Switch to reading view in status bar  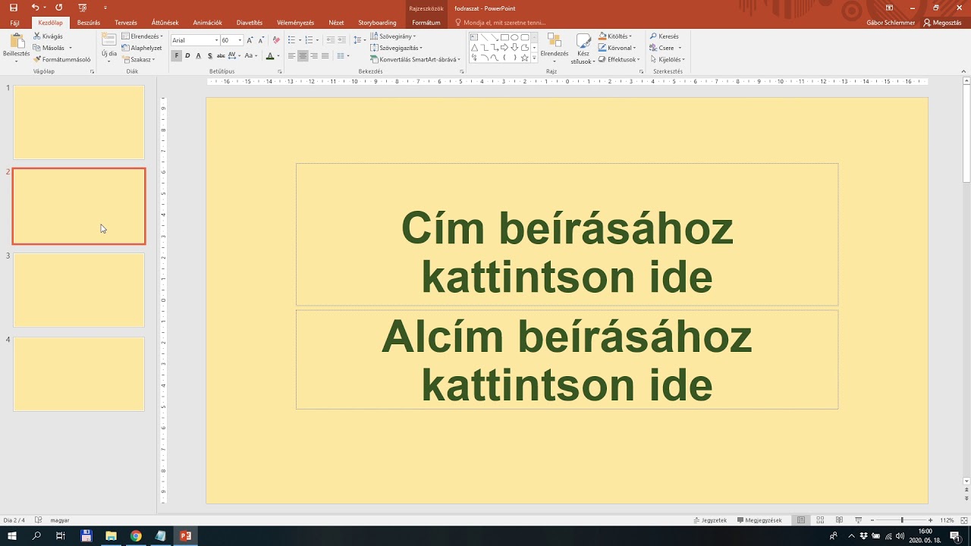coord(839,520)
